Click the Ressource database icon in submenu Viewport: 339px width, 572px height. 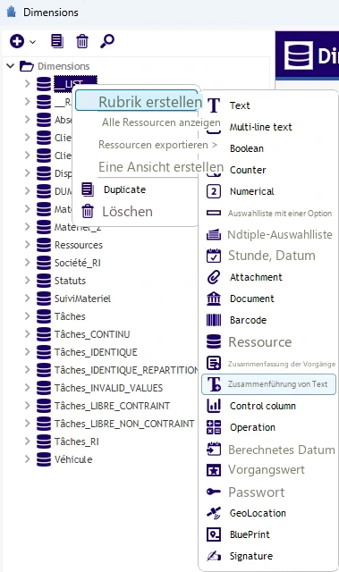(214, 341)
